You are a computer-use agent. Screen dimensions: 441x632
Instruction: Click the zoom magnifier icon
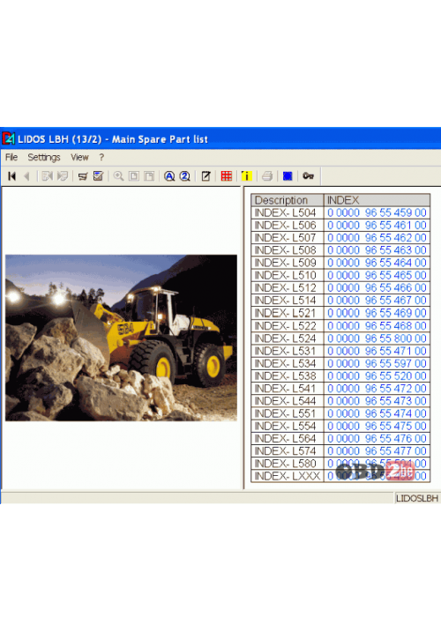118,176
